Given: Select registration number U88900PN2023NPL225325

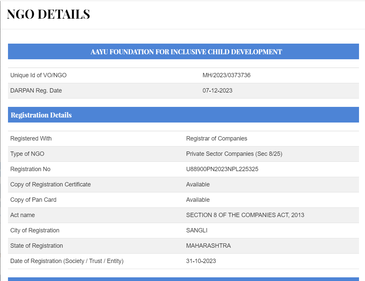Looking at the screenshot, I should [222, 169].
